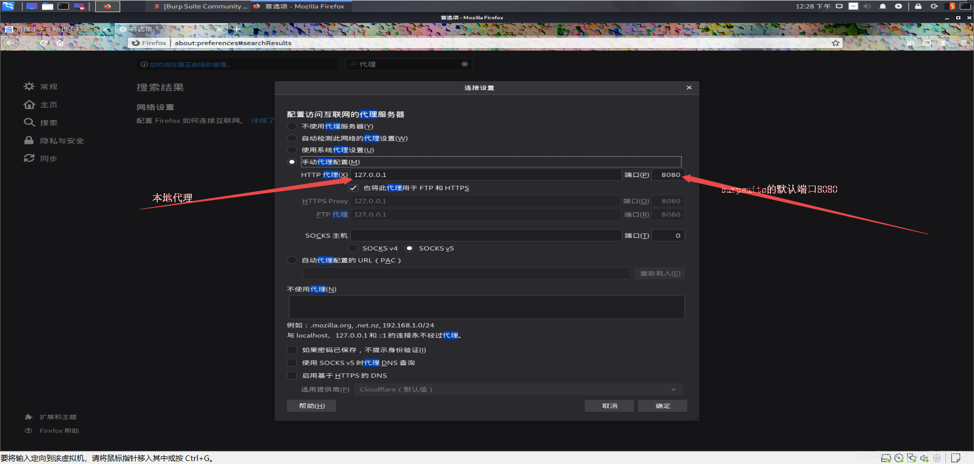Open new tab with plus icon
The image size is (974, 464).
pyautogui.click(x=236, y=29)
